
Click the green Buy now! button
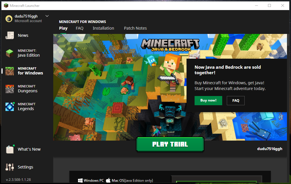(x=208, y=100)
